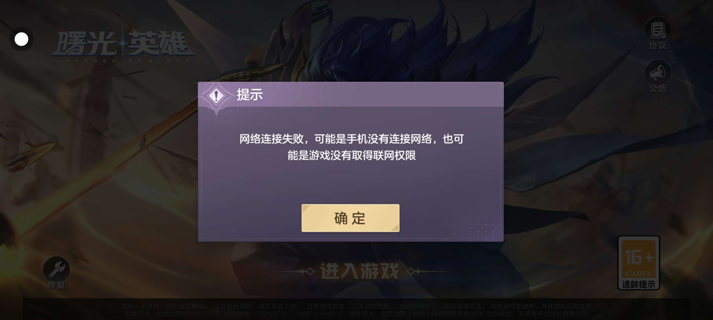Tap the white floating assistive dot
The image size is (713, 320).
tap(21, 39)
